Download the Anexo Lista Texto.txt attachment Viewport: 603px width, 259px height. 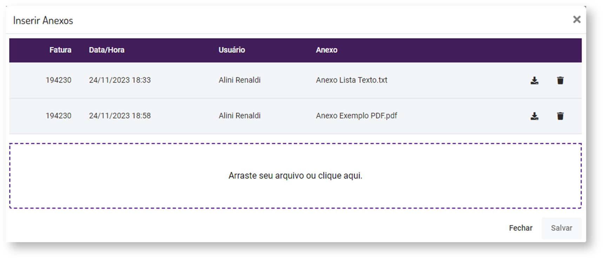click(534, 81)
